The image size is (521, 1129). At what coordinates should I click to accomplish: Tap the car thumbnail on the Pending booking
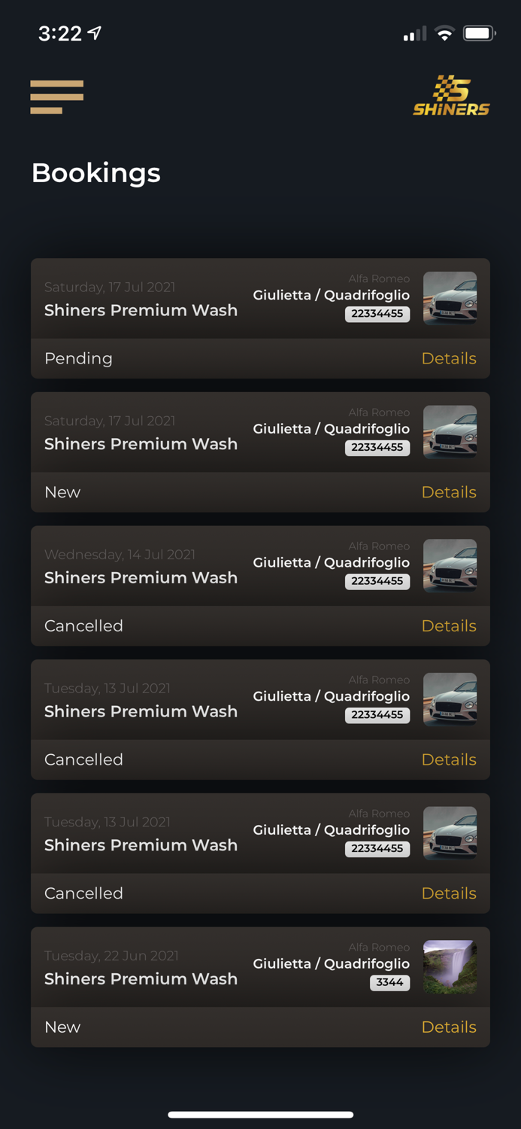click(x=450, y=297)
